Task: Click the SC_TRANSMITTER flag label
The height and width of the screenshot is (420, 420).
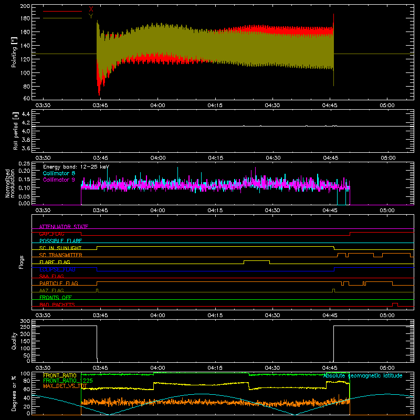Action: (61, 255)
